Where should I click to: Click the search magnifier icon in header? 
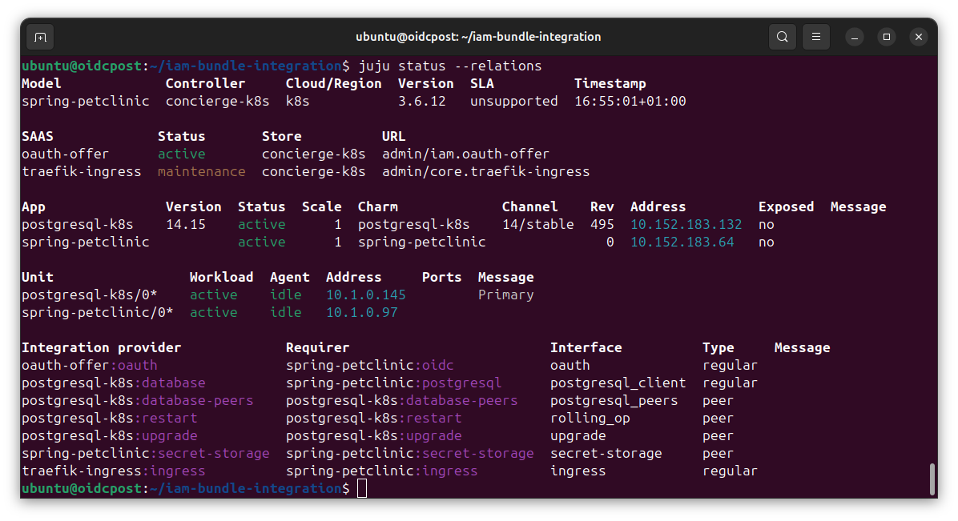(782, 37)
